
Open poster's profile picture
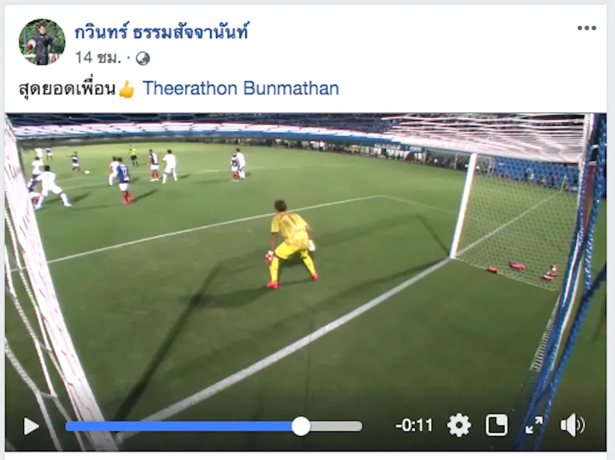(42, 42)
